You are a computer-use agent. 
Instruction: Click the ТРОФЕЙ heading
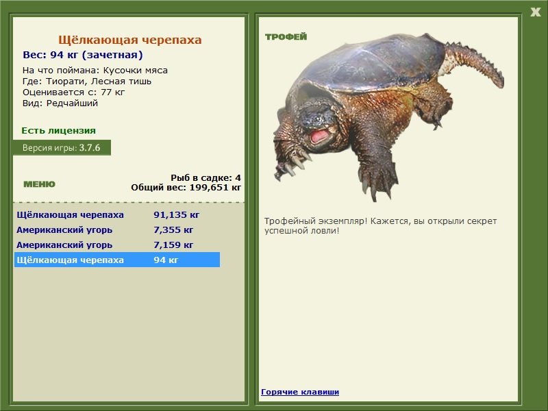click(x=286, y=37)
